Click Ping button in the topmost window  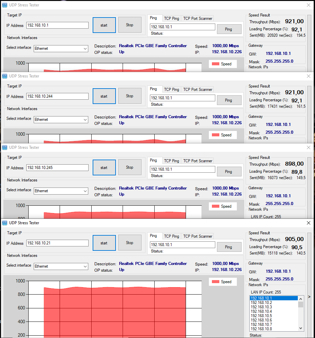tap(229, 29)
